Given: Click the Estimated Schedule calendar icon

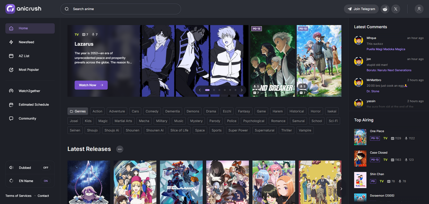Looking at the screenshot, I should point(11,105).
